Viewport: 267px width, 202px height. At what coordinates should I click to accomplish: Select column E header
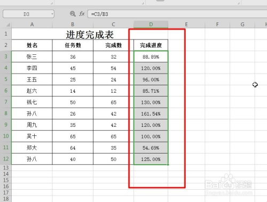click(186, 25)
